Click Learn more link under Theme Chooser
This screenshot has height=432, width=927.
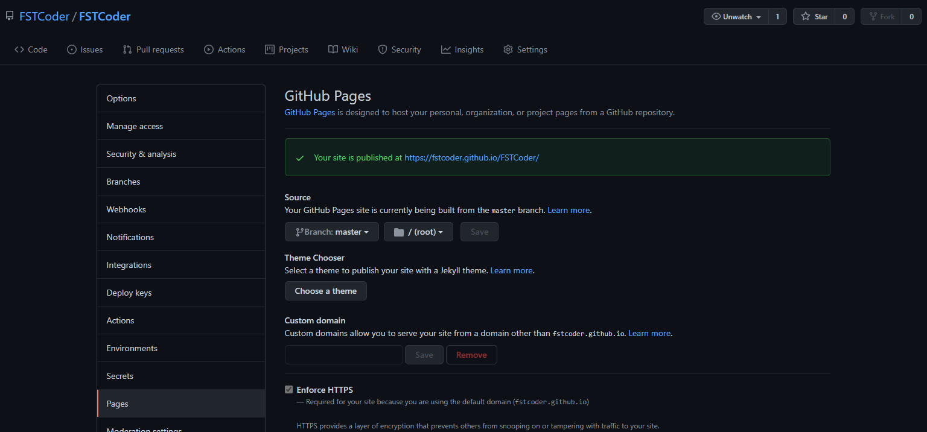511,270
